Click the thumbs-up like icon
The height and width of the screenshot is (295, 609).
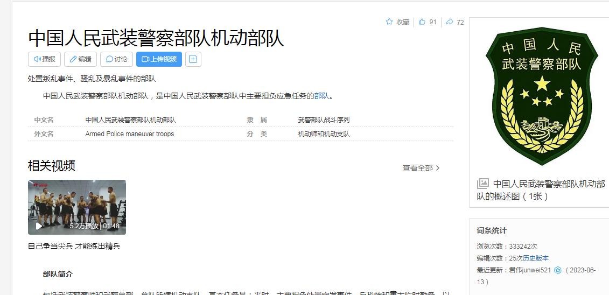point(422,22)
